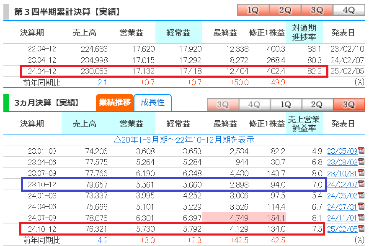Click 経常益 header in cumulative table
Screen dimensions: 369x246
178,33
